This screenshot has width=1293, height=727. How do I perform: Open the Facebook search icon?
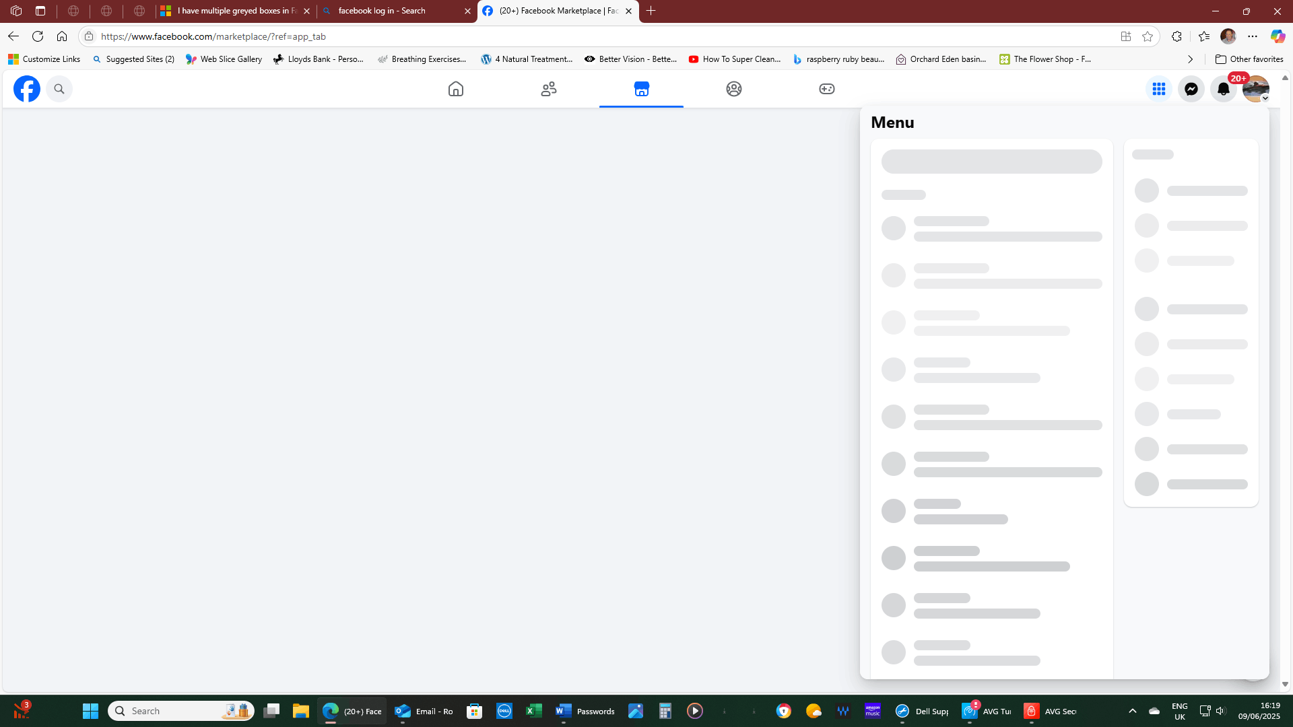pos(59,89)
